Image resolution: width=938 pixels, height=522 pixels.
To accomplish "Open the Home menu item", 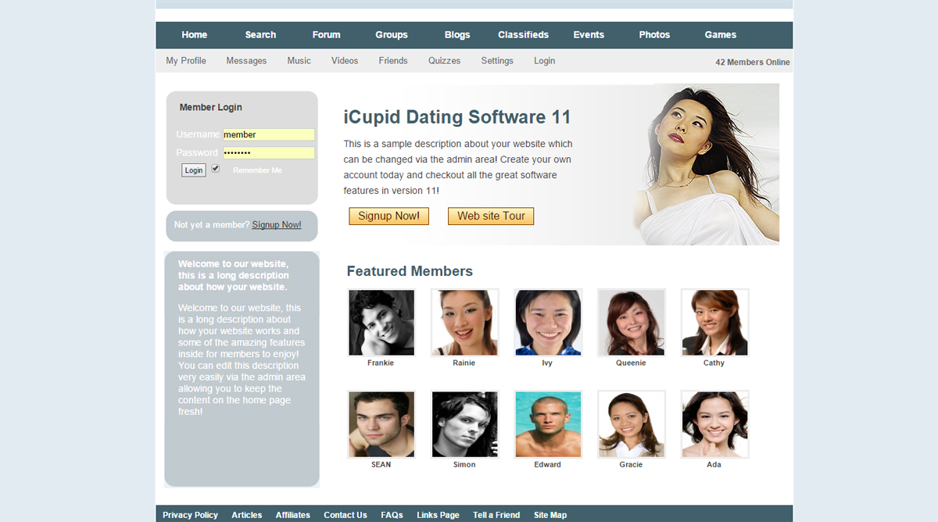I will click(x=195, y=35).
